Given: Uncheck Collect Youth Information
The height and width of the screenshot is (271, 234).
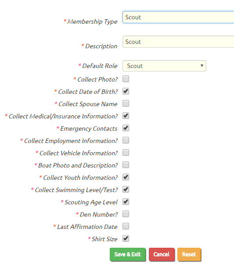Looking at the screenshot, I should (126, 177).
